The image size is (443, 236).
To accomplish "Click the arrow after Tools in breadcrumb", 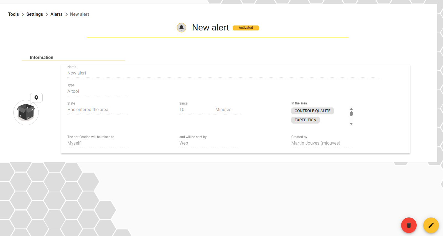I will pyautogui.click(x=23, y=14).
